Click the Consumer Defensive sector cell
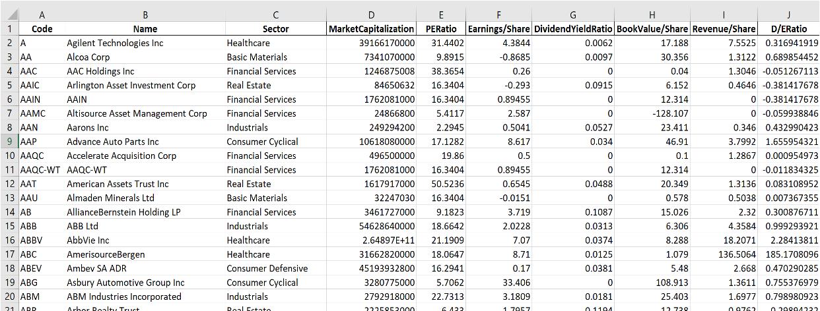 275,269
